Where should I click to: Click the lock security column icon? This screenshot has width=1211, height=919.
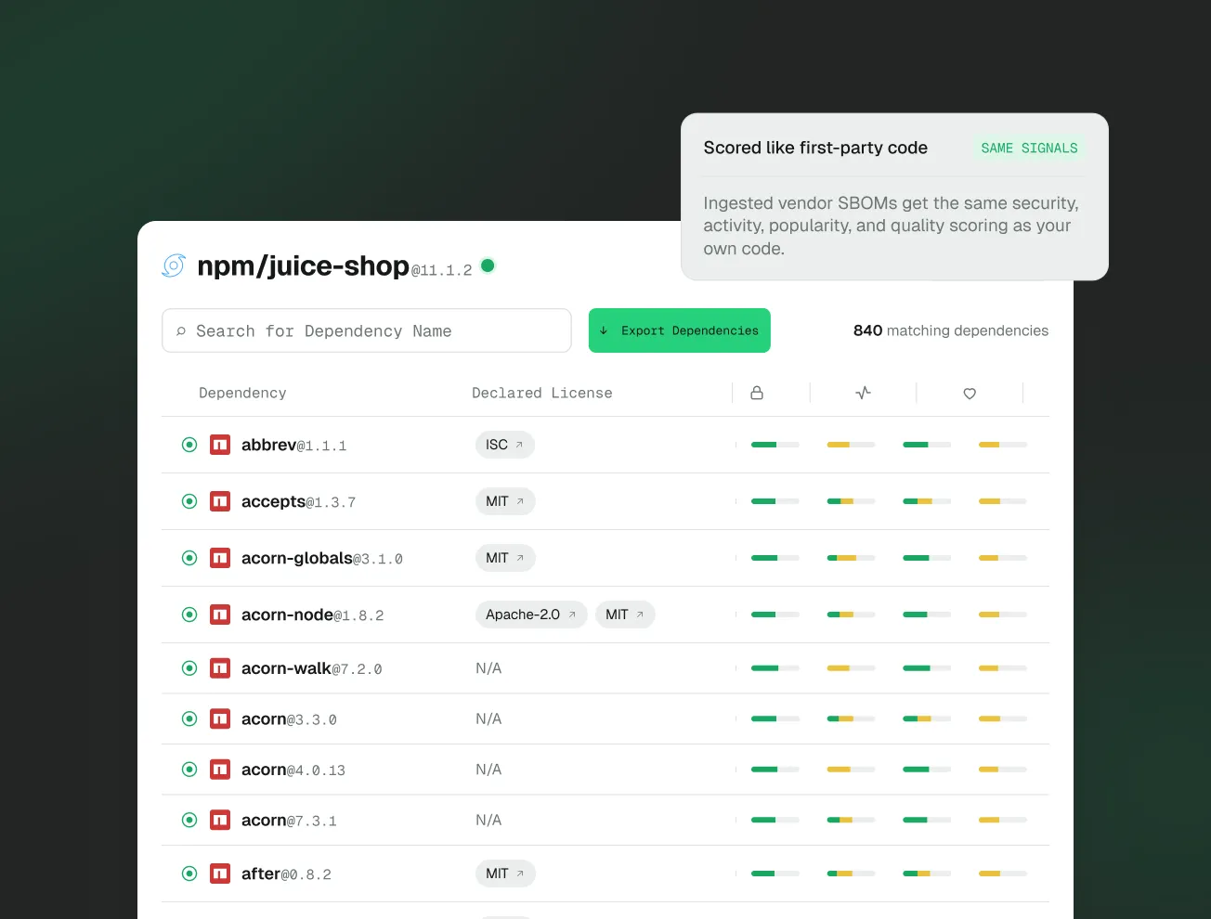[x=757, y=393]
